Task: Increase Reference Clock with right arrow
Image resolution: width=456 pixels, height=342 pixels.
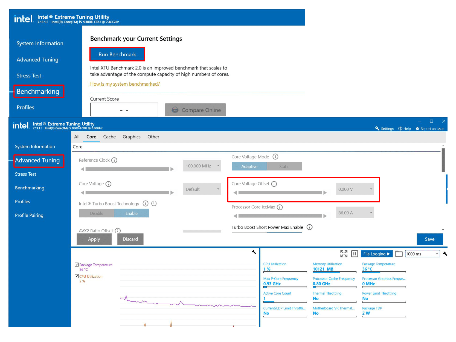Action: click(172, 169)
